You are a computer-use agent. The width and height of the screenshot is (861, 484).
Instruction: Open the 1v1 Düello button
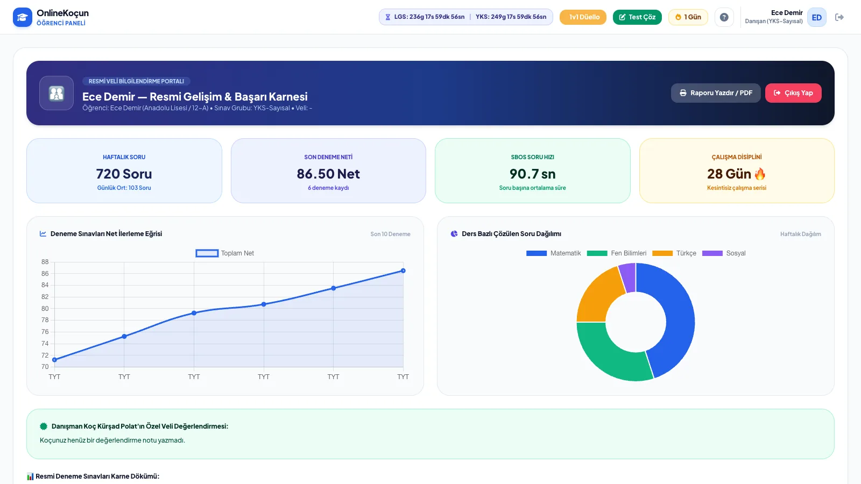[583, 17]
